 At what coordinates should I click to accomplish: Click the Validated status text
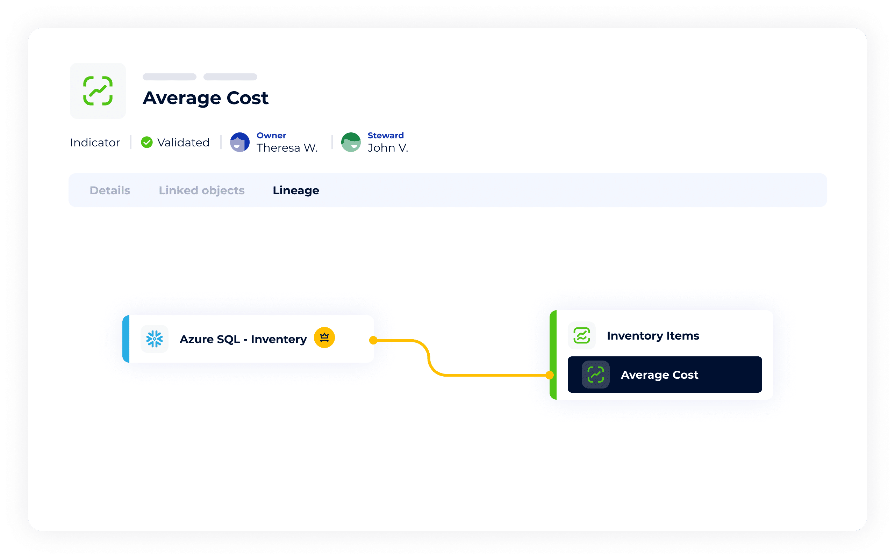(184, 143)
